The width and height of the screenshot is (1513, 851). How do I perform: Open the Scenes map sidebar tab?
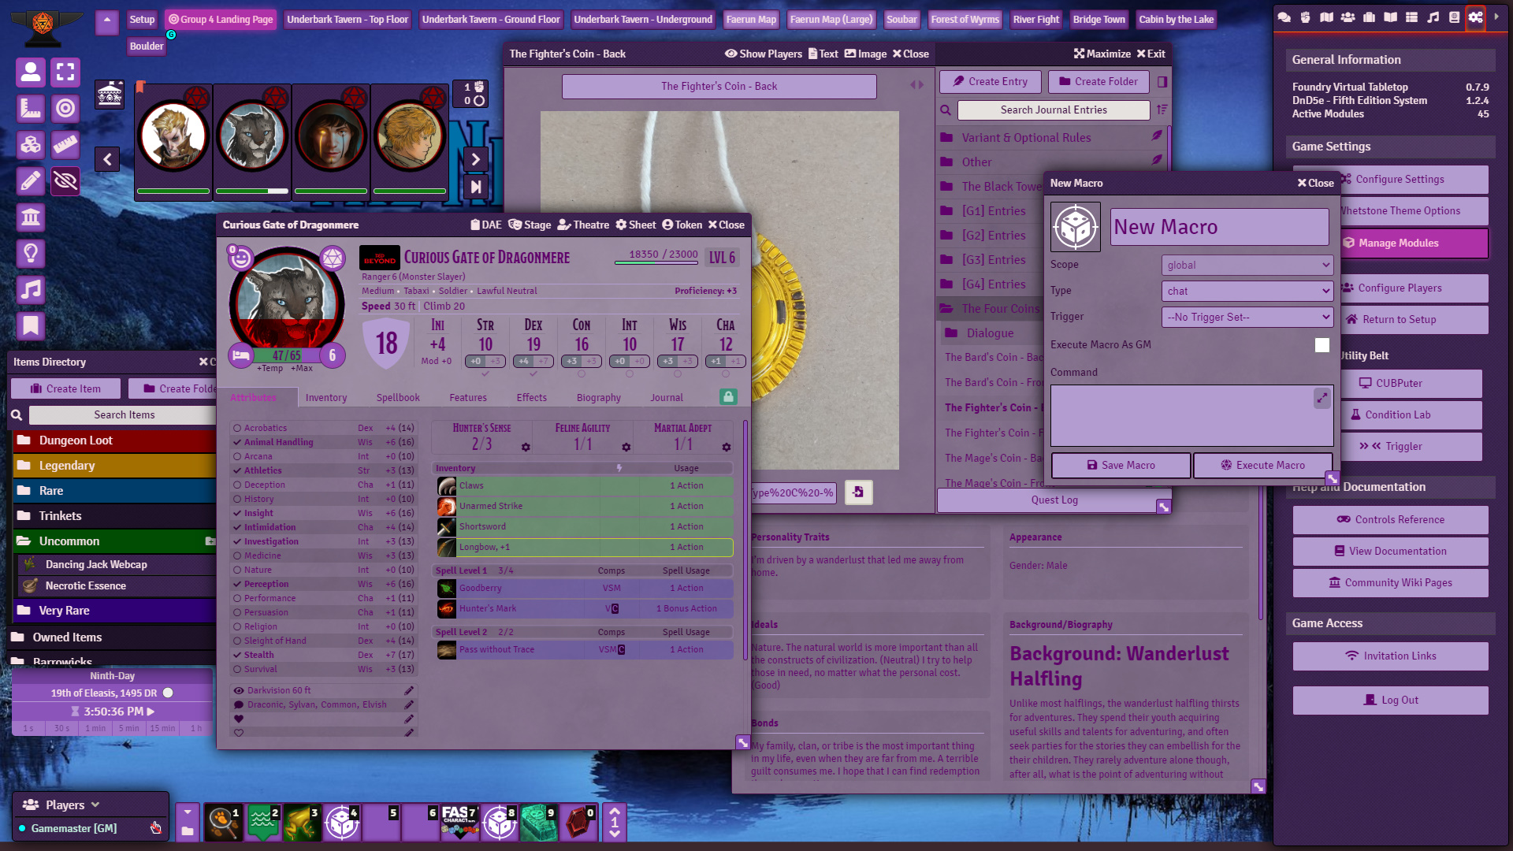pos(1327,17)
